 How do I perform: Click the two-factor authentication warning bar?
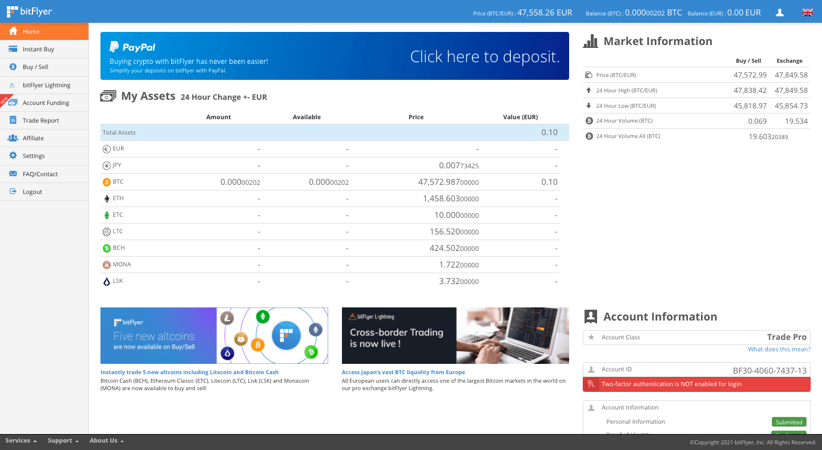[696, 384]
